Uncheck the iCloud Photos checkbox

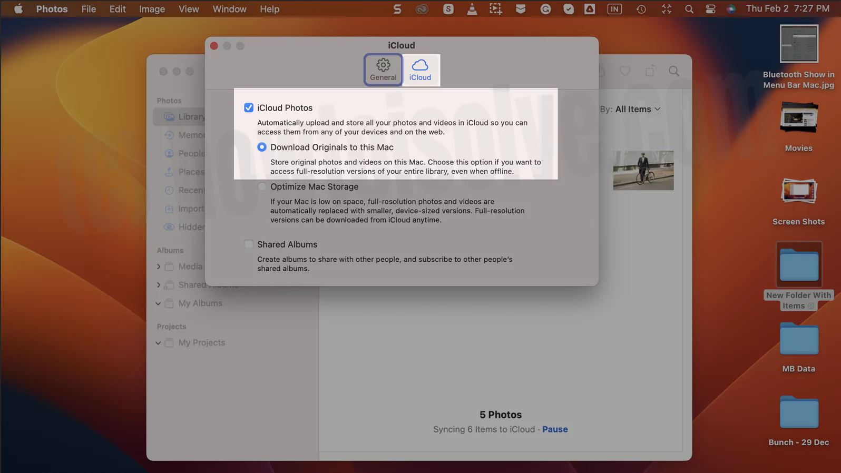[249, 107]
